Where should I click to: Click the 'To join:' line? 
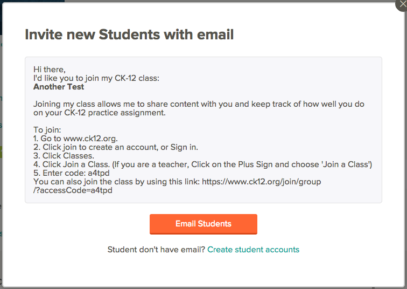point(47,130)
